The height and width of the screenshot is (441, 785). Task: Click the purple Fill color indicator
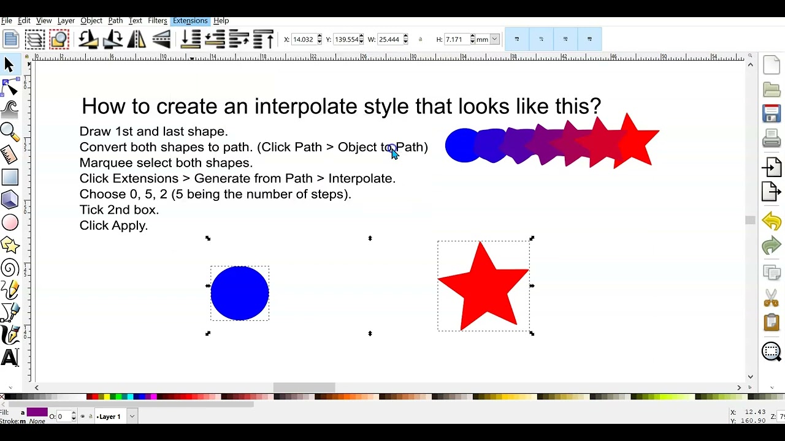point(37,412)
